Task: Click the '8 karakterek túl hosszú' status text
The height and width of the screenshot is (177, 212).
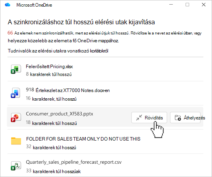Action: [x=49, y=74]
